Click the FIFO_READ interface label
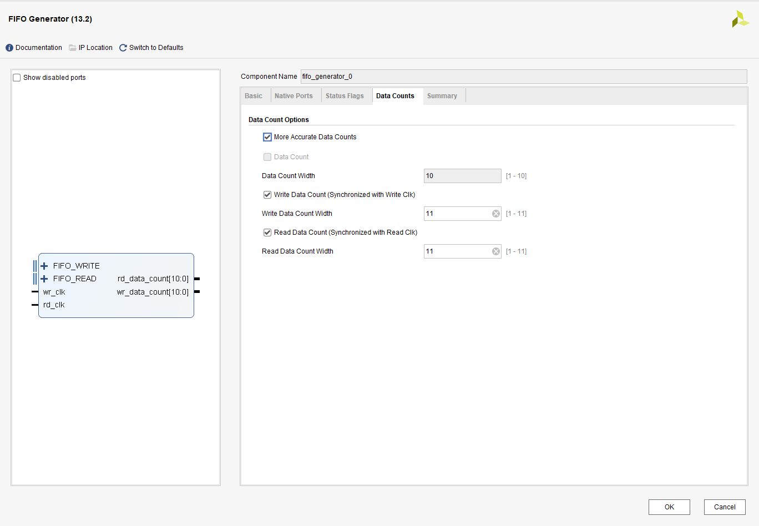The image size is (759, 526). 75,279
